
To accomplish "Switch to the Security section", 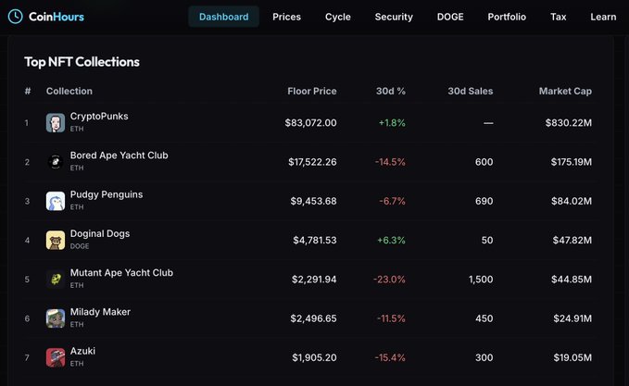I will [394, 17].
